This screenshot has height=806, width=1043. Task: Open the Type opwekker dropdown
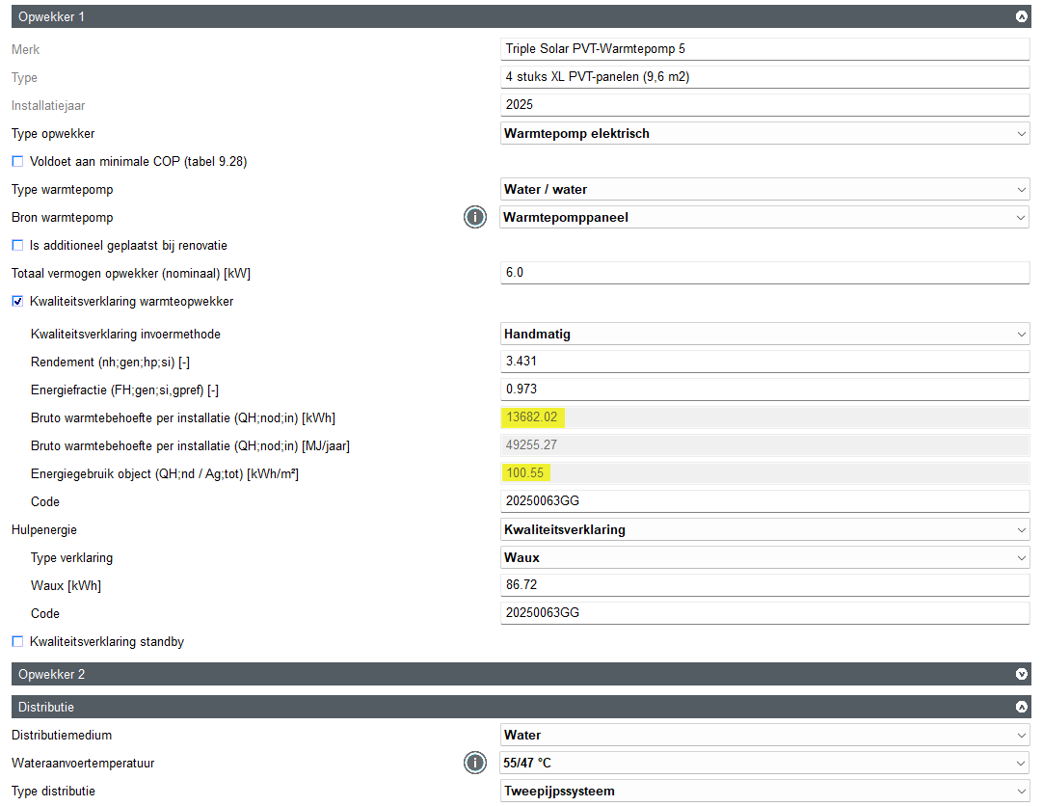[764, 134]
